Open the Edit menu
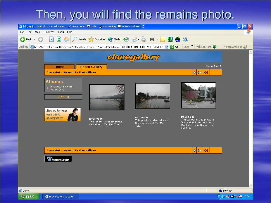The width and height of the screenshot is (271, 203). pos(29,32)
